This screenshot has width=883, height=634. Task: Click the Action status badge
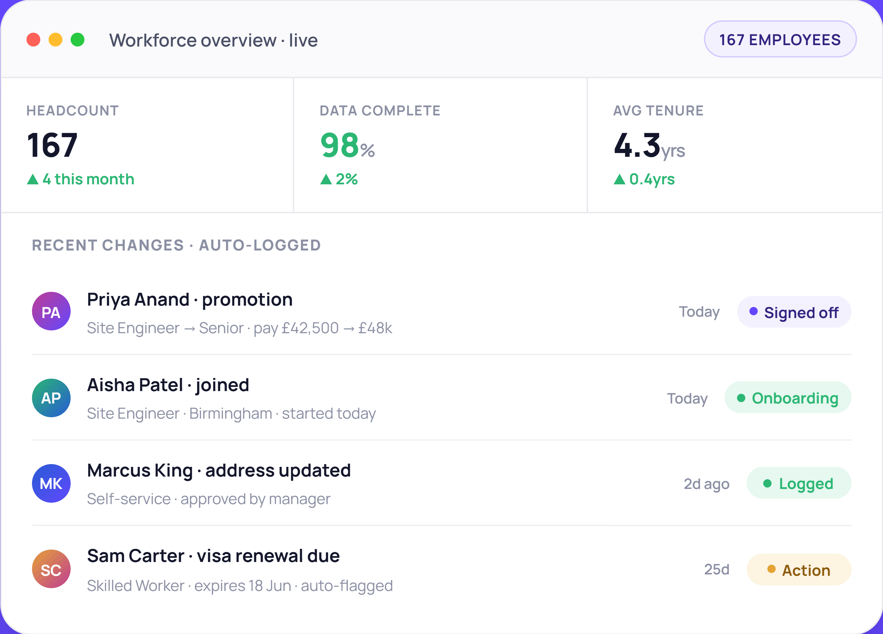click(799, 570)
